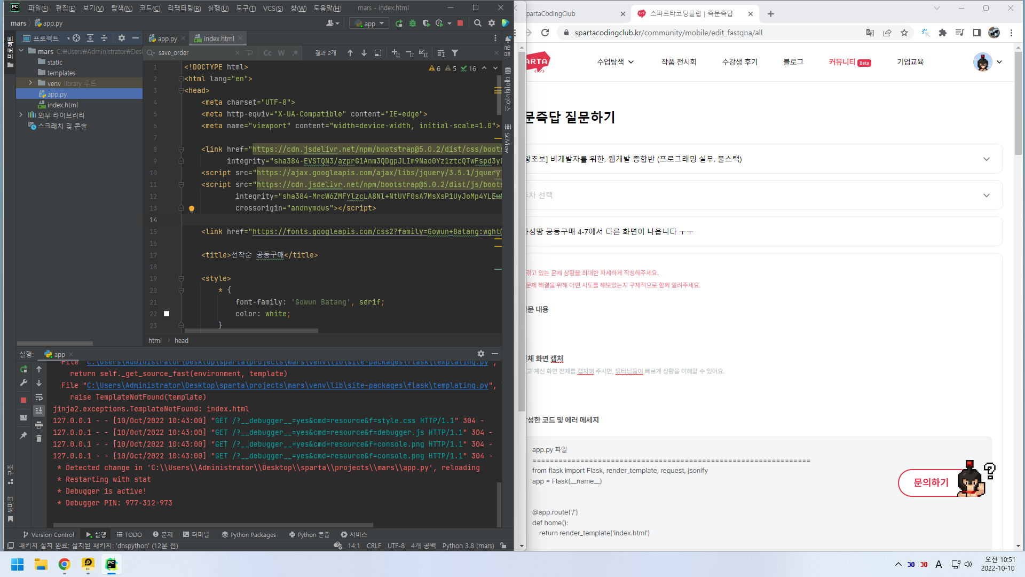Show the quick-fix lightbulb on line 13

tap(192, 209)
